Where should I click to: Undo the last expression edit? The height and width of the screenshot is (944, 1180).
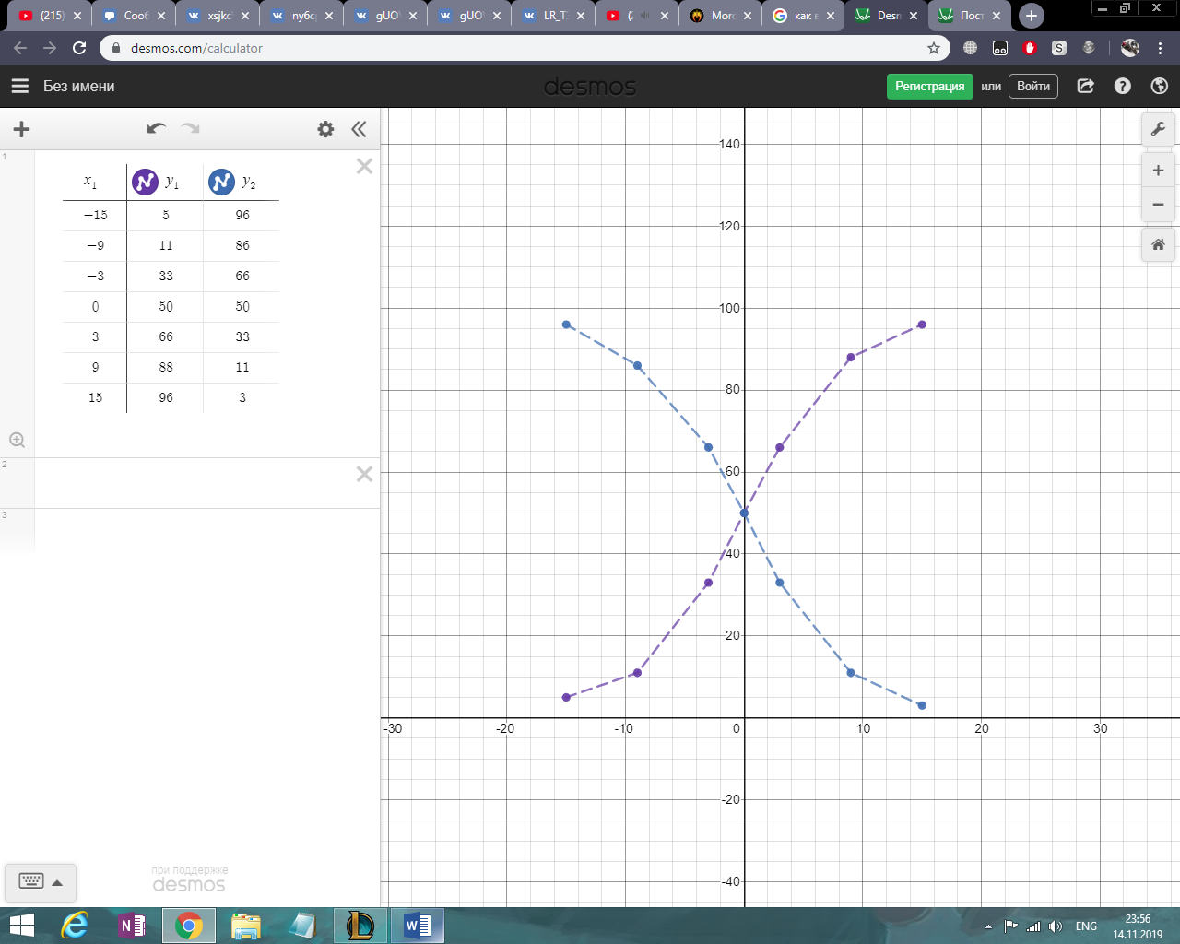(x=156, y=129)
